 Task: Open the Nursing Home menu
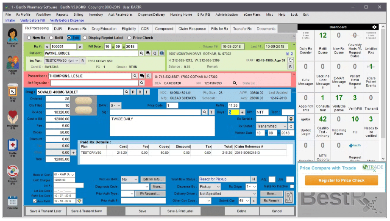click(x=181, y=15)
